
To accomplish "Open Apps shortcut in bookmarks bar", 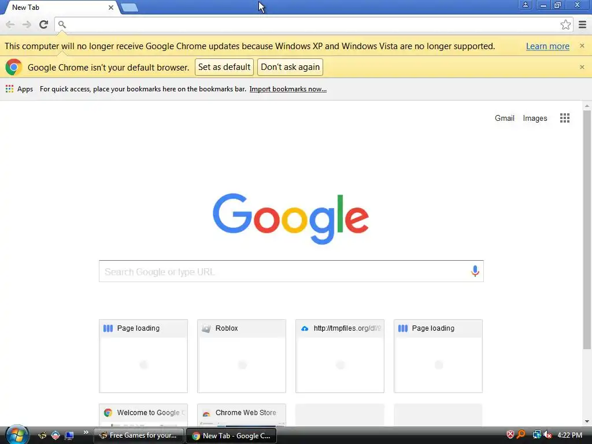I will tap(19, 89).
